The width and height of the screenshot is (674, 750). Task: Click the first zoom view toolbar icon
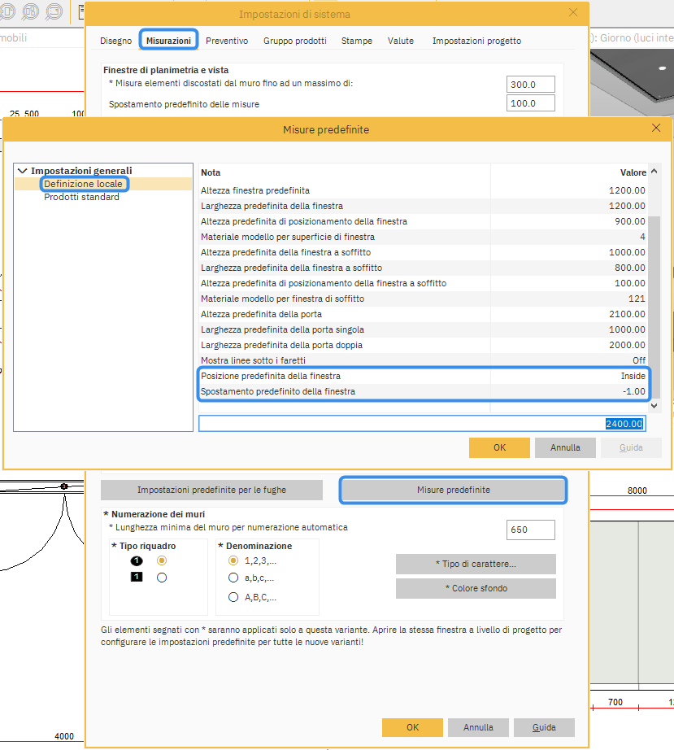pyautogui.click(x=8, y=12)
